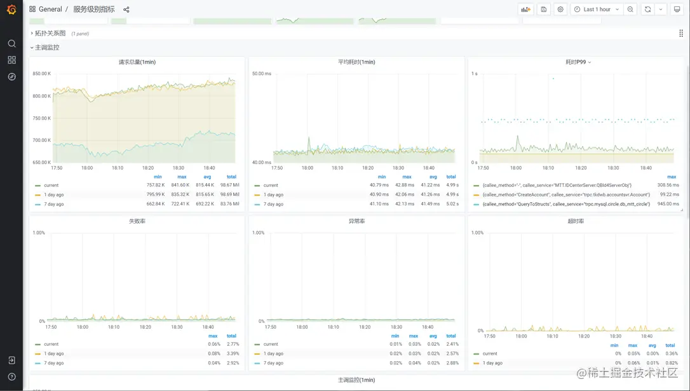Toggle current series in 超时率 legend

click(x=490, y=353)
